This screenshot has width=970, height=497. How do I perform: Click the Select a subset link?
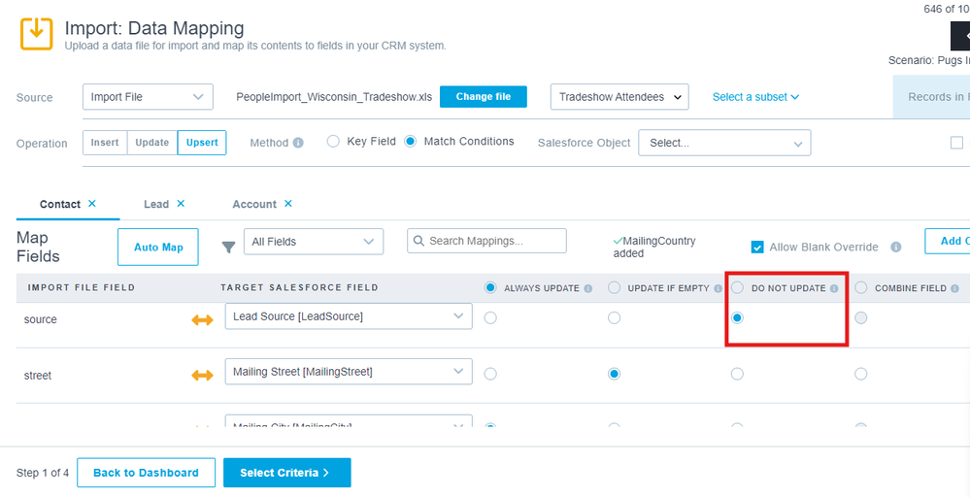click(x=755, y=97)
